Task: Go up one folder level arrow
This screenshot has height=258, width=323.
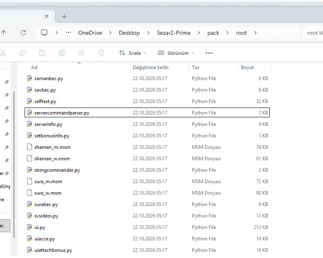Action: click(4, 33)
